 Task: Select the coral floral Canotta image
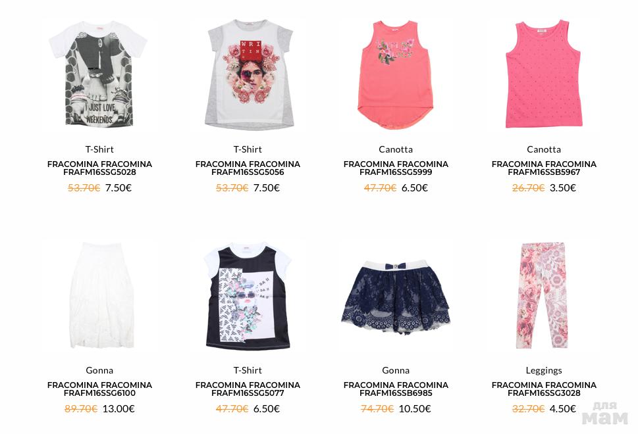[x=396, y=74]
